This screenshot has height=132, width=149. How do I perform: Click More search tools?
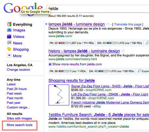coord(19,125)
